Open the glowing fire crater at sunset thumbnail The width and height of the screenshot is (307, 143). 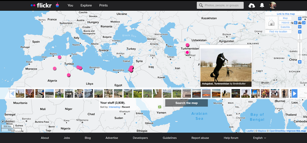(206, 94)
